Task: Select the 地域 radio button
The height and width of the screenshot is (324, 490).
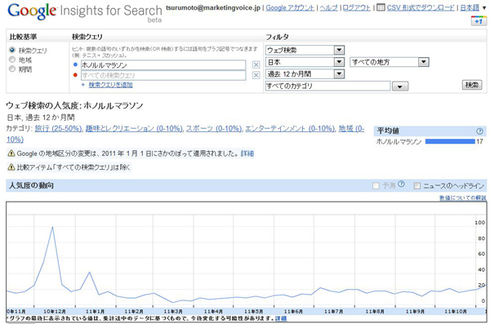Action: point(12,60)
